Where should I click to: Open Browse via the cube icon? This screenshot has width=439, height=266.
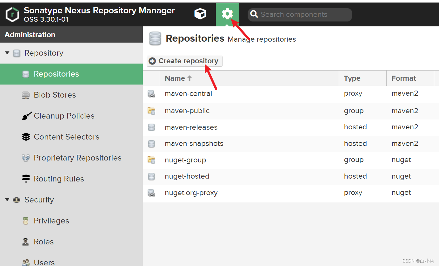(200, 14)
